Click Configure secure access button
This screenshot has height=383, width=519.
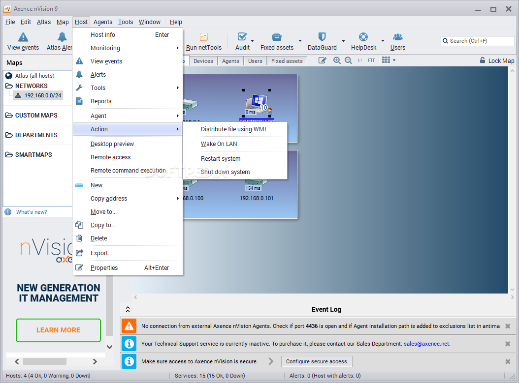[x=317, y=361]
